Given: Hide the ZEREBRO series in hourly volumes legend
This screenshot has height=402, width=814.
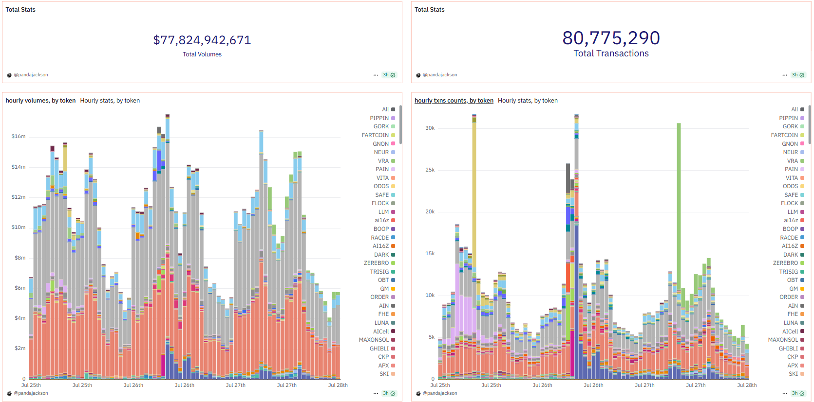Looking at the screenshot, I should pos(377,263).
